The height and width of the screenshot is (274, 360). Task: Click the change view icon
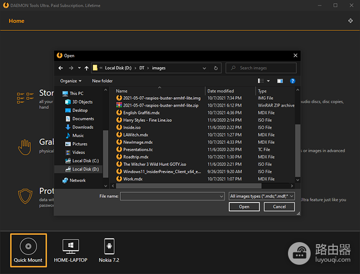click(x=261, y=81)
